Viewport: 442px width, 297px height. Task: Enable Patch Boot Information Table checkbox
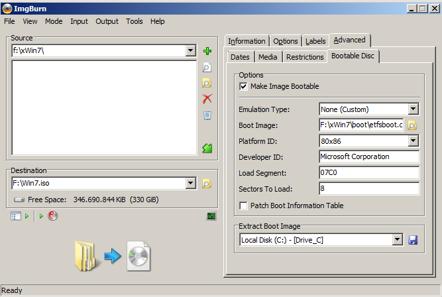243,206
